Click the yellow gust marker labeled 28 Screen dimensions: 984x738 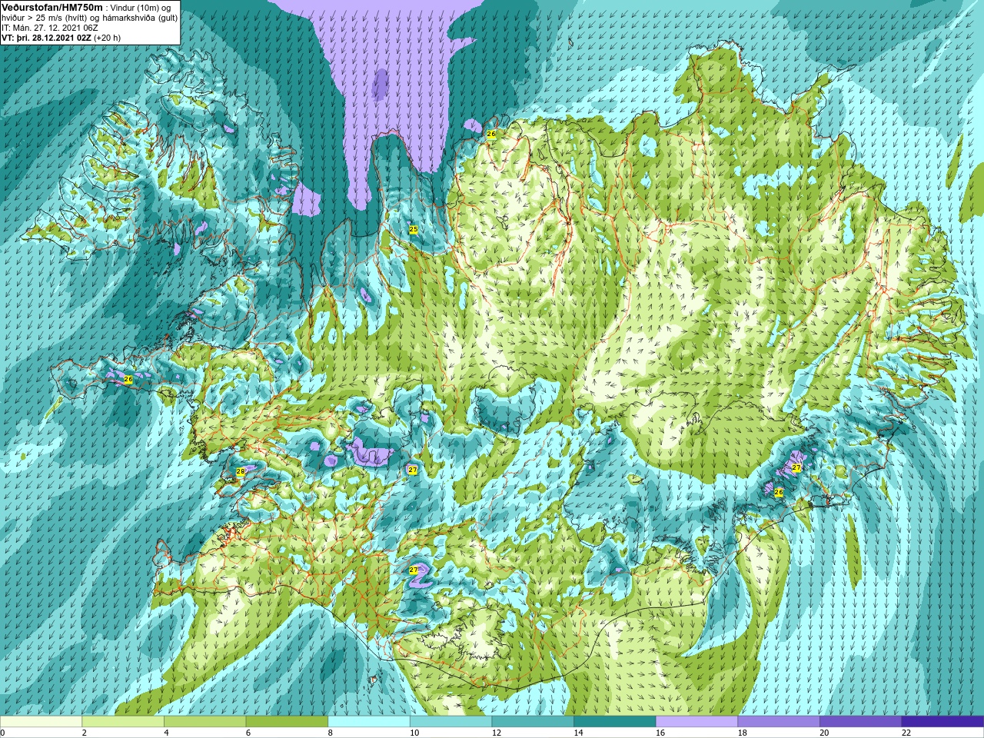(x=240, y=471)
